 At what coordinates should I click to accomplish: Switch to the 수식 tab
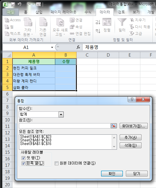point(88,12)
